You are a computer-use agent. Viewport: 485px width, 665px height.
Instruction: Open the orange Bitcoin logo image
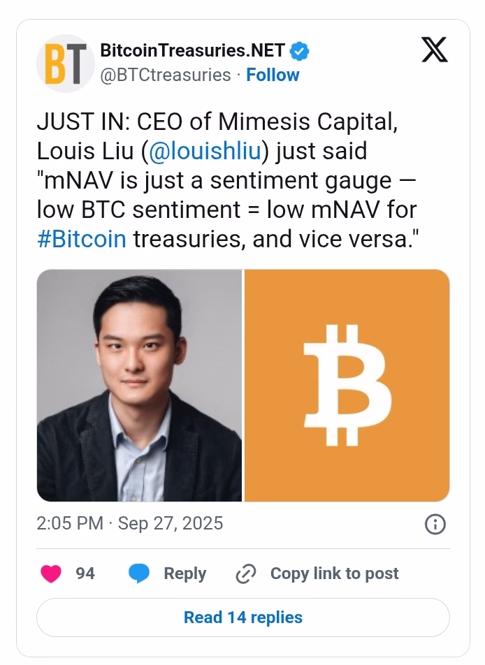pyautogui.click(x=347, y=385)
